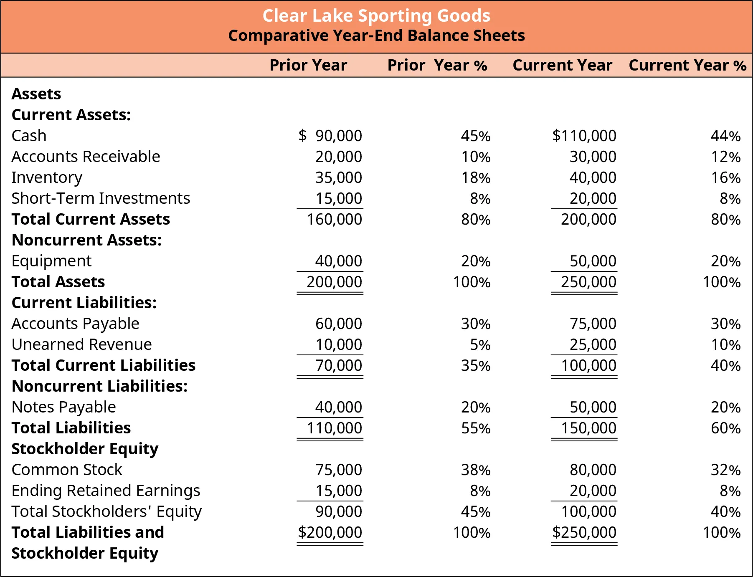Click the Prior Year column header

click(308, 66)
